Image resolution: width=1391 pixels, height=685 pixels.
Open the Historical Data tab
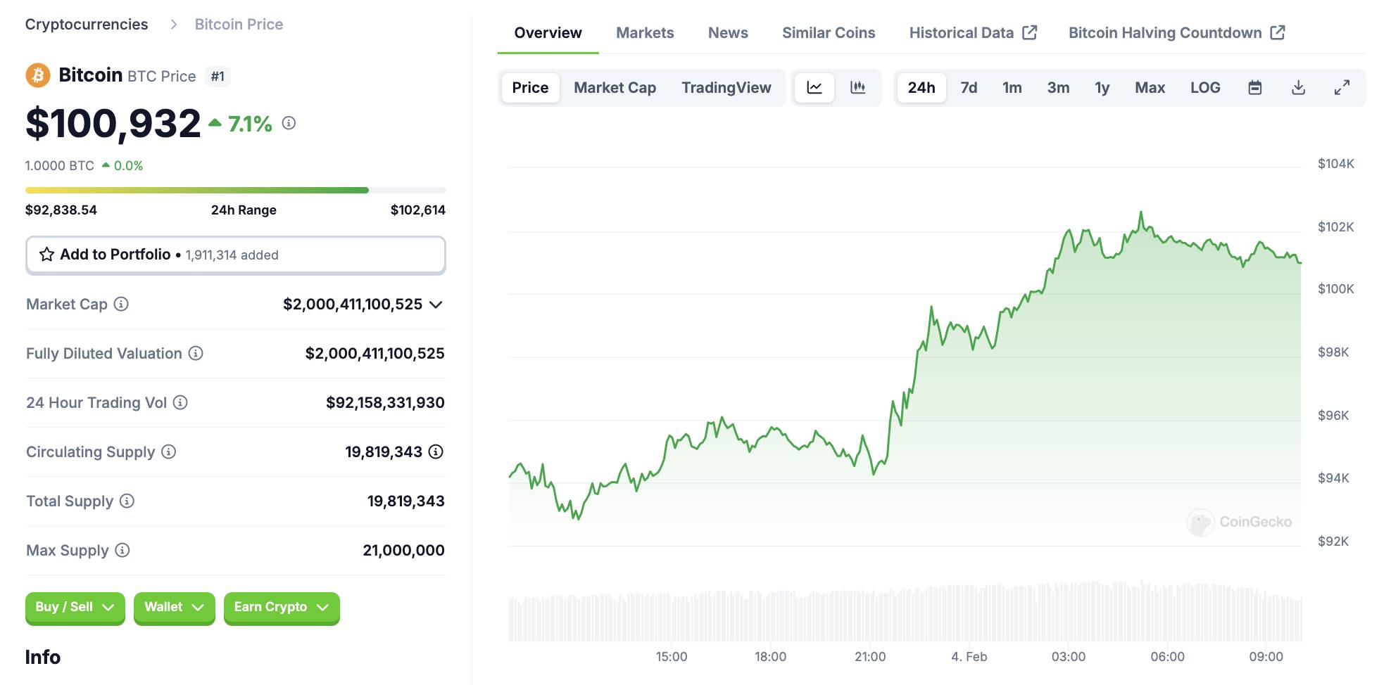click(973, 33)
